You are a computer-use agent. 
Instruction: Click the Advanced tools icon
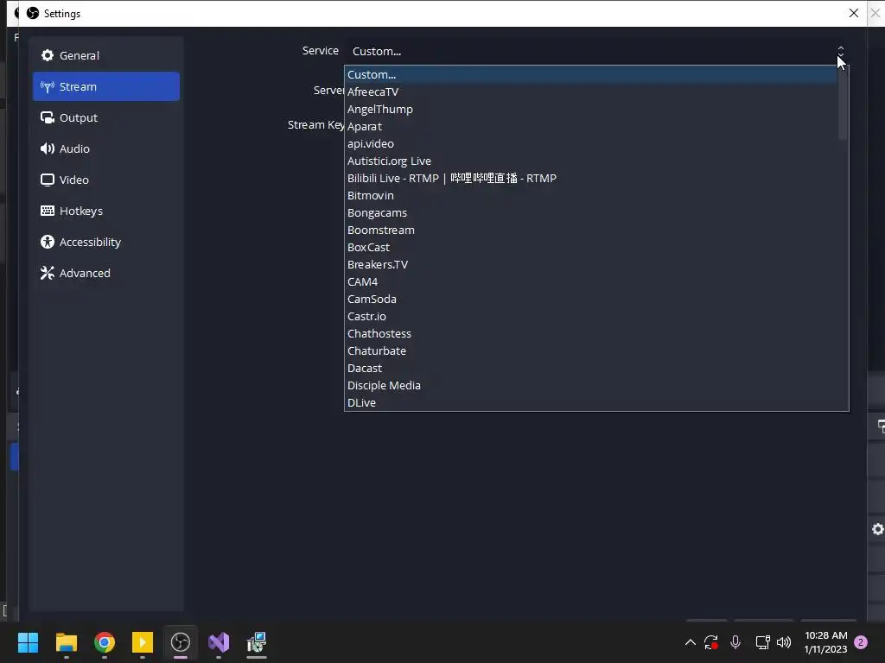(48, 273)
